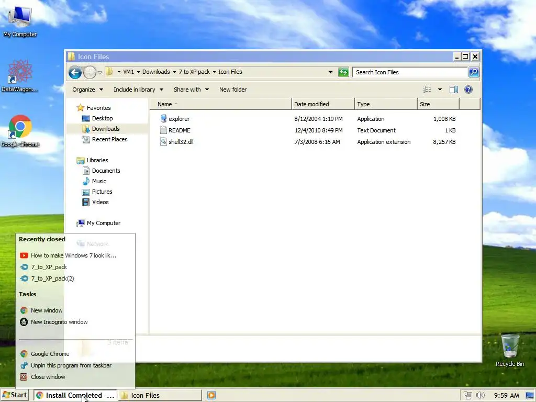Image resolution: width=536 pixels, height=402 pixels.
Task: Select the shell32.dll file
Action: (176, 142)
